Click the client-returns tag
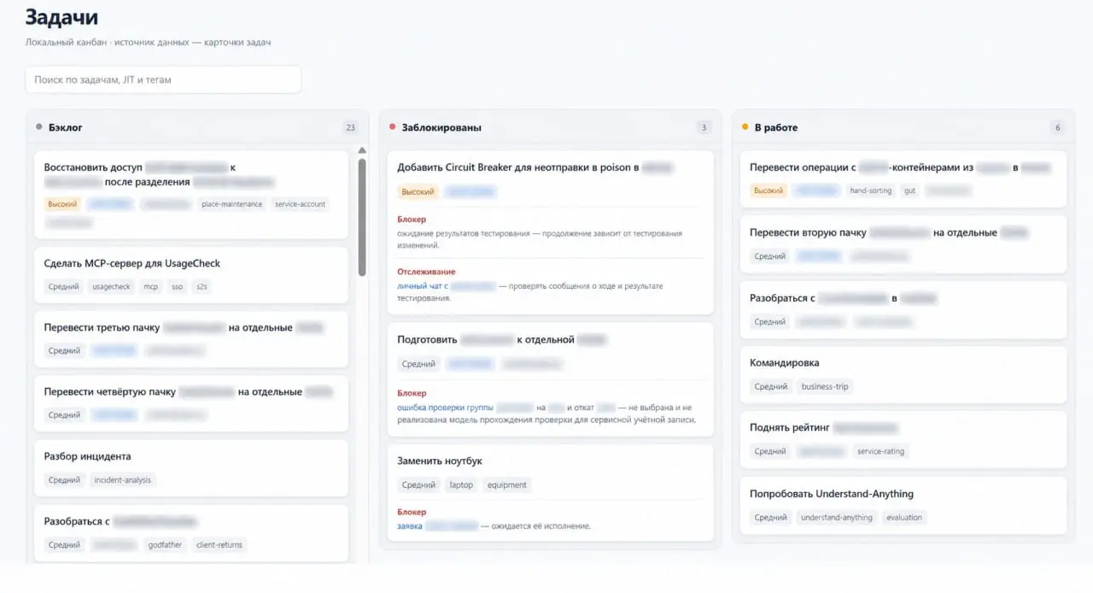The width and height of the screenshot is (1093, 593). (x=219, y=545)
